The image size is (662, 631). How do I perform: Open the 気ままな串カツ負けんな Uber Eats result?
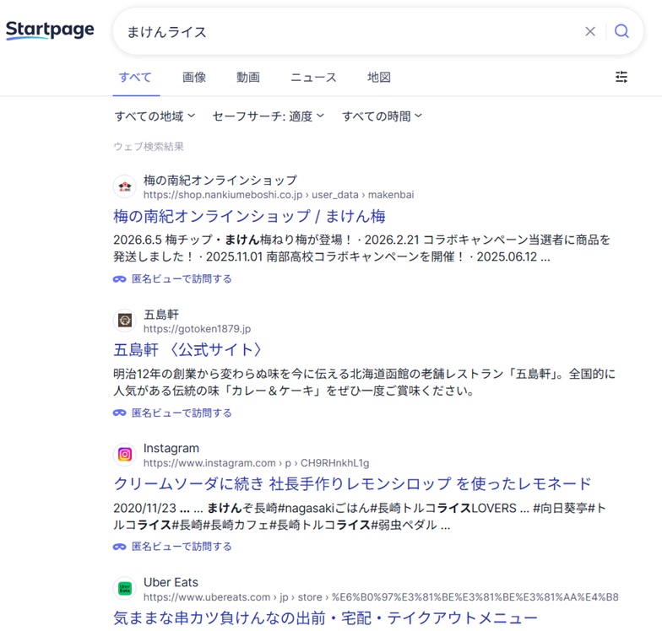point(326,618)
